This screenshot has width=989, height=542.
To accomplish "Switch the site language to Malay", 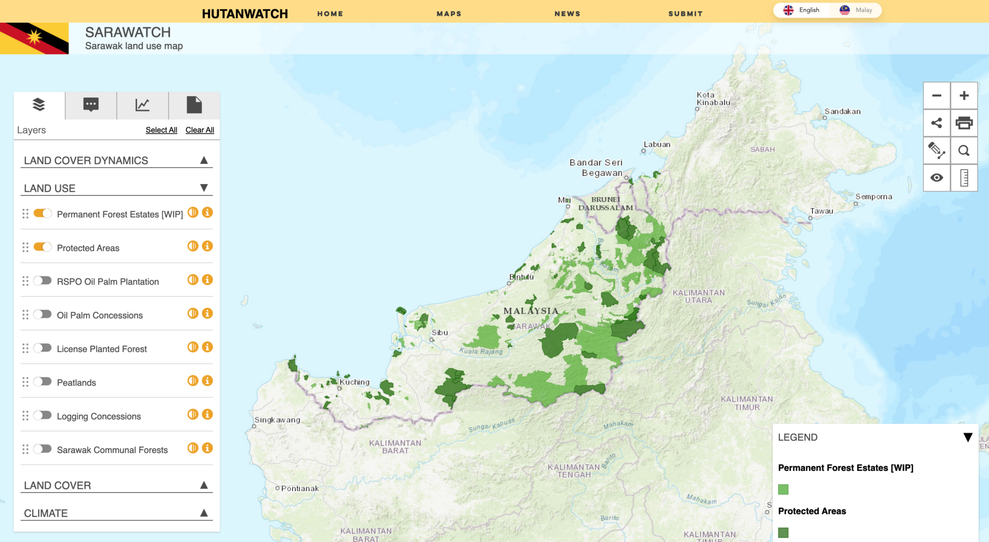I will pos(856,10).
